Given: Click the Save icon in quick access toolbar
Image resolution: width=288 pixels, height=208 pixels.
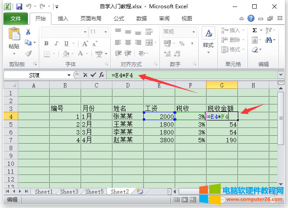Looking at the screenshot, I should click(19, 7).
